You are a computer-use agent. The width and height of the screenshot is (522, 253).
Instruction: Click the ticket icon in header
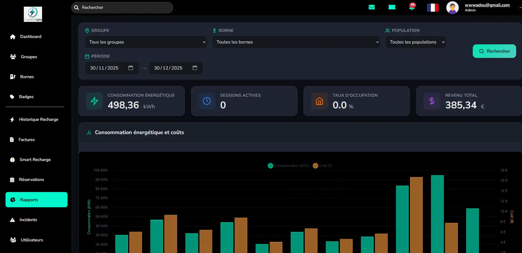click(392, 7)
